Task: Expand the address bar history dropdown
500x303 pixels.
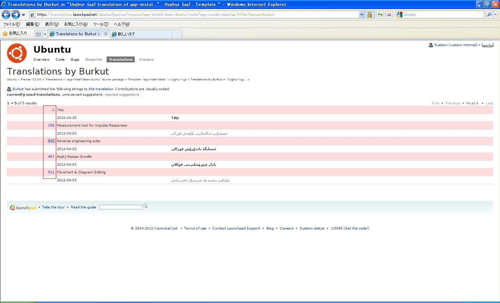Action: click(361, 15)
